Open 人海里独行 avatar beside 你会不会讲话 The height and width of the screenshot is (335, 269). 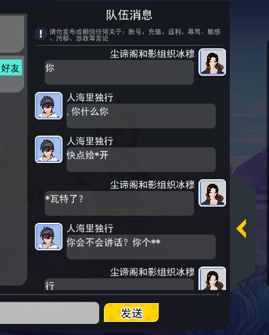(49, 237)
